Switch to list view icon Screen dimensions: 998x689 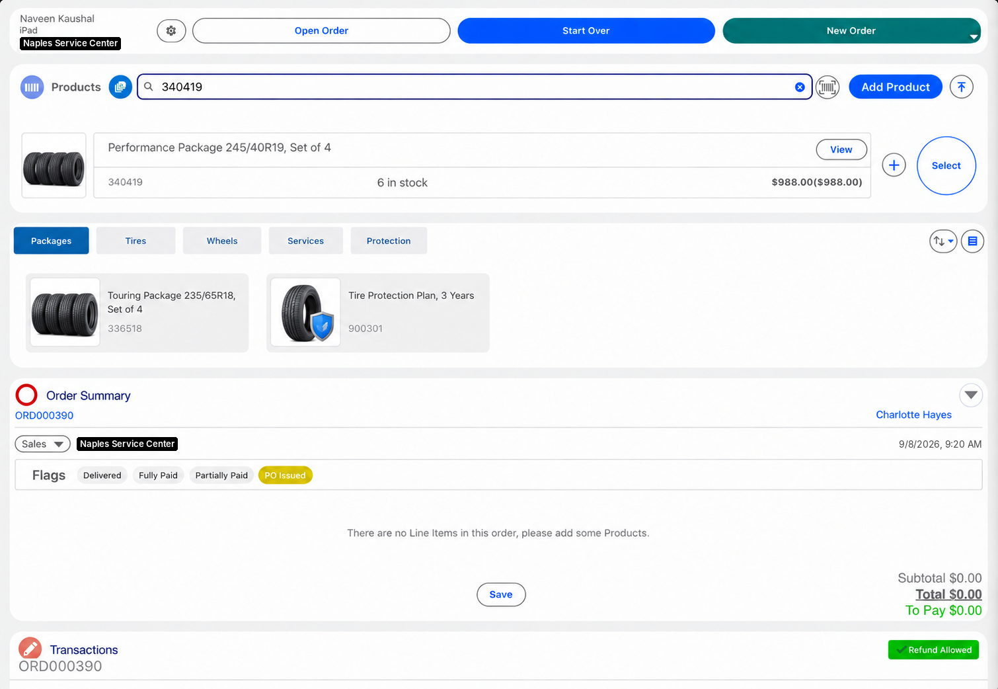972,241
